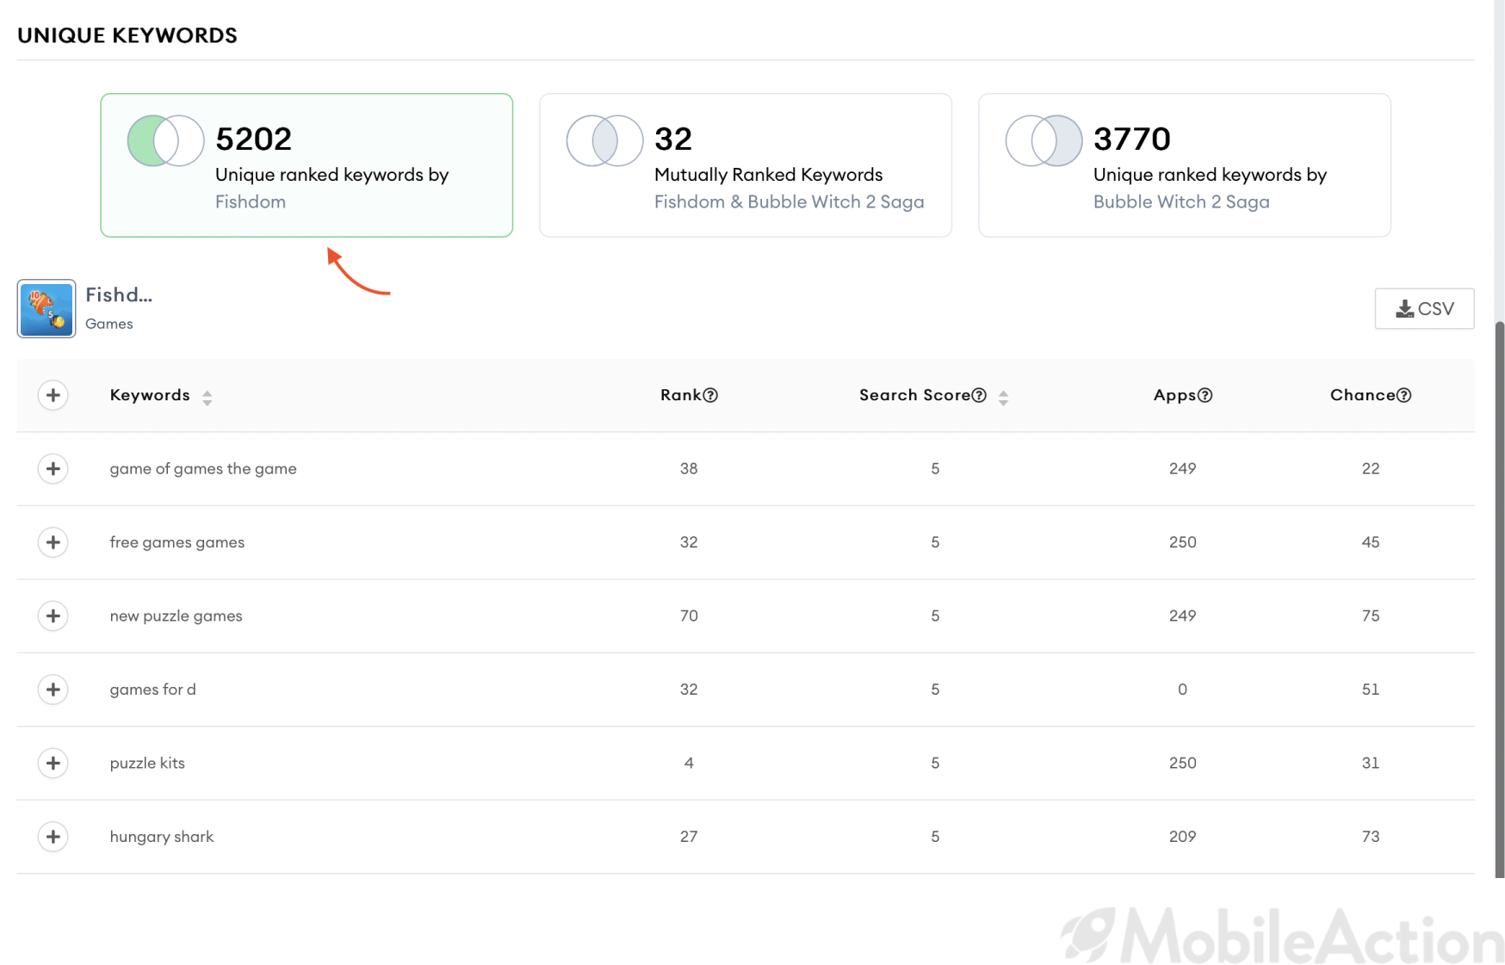
Task: Download the keywords as CSV
Action: pyautogui.click(x=1424, y=308)
